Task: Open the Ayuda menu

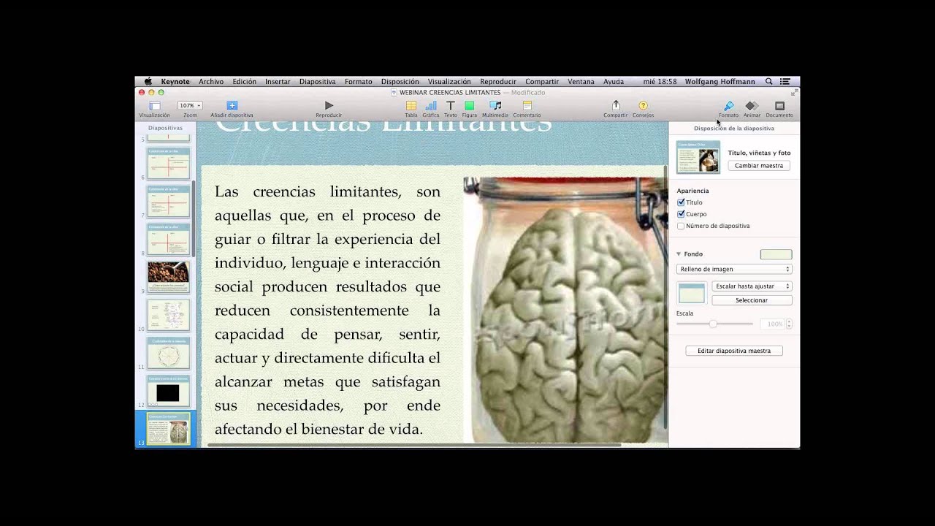Action: pyautogui.click(x=614, y=82)
